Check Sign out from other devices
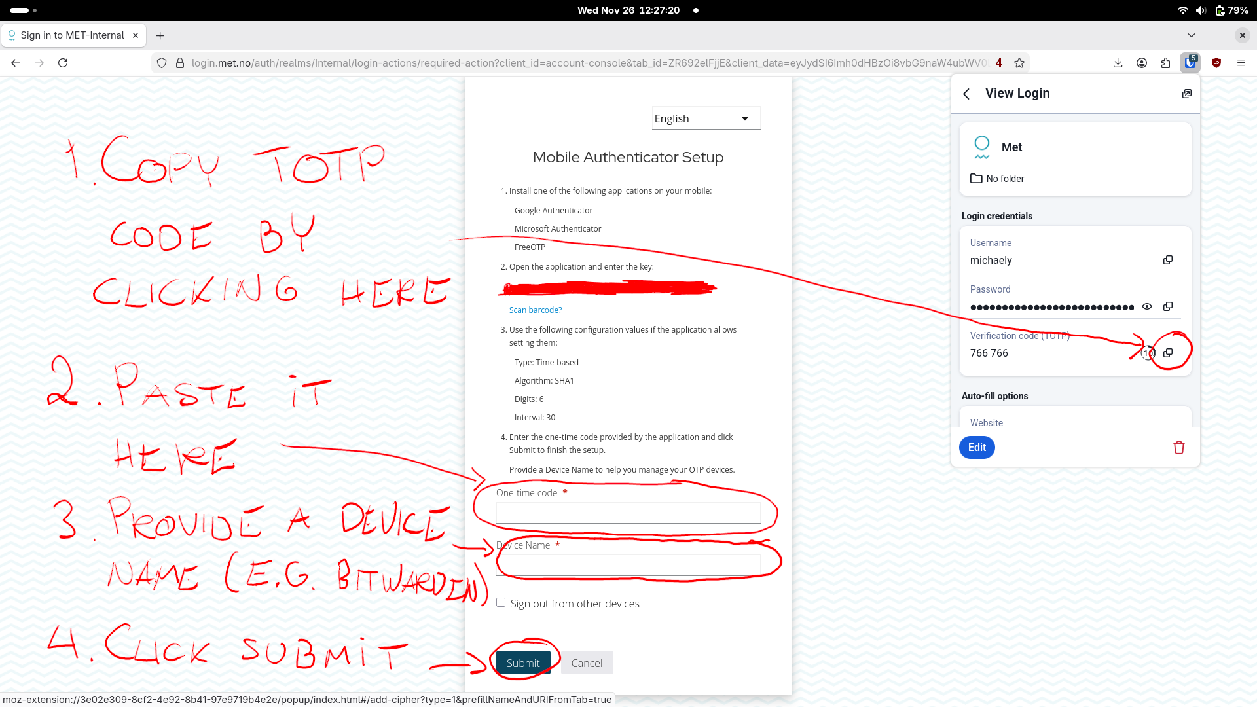The image size is (1257, 707). tap(501, 603)
